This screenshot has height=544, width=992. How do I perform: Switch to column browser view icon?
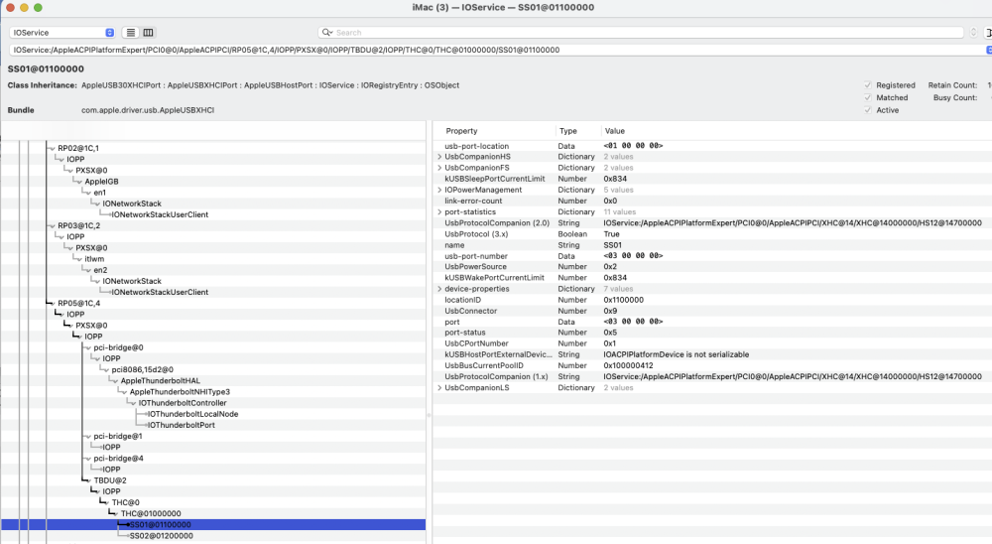point(148,33)
